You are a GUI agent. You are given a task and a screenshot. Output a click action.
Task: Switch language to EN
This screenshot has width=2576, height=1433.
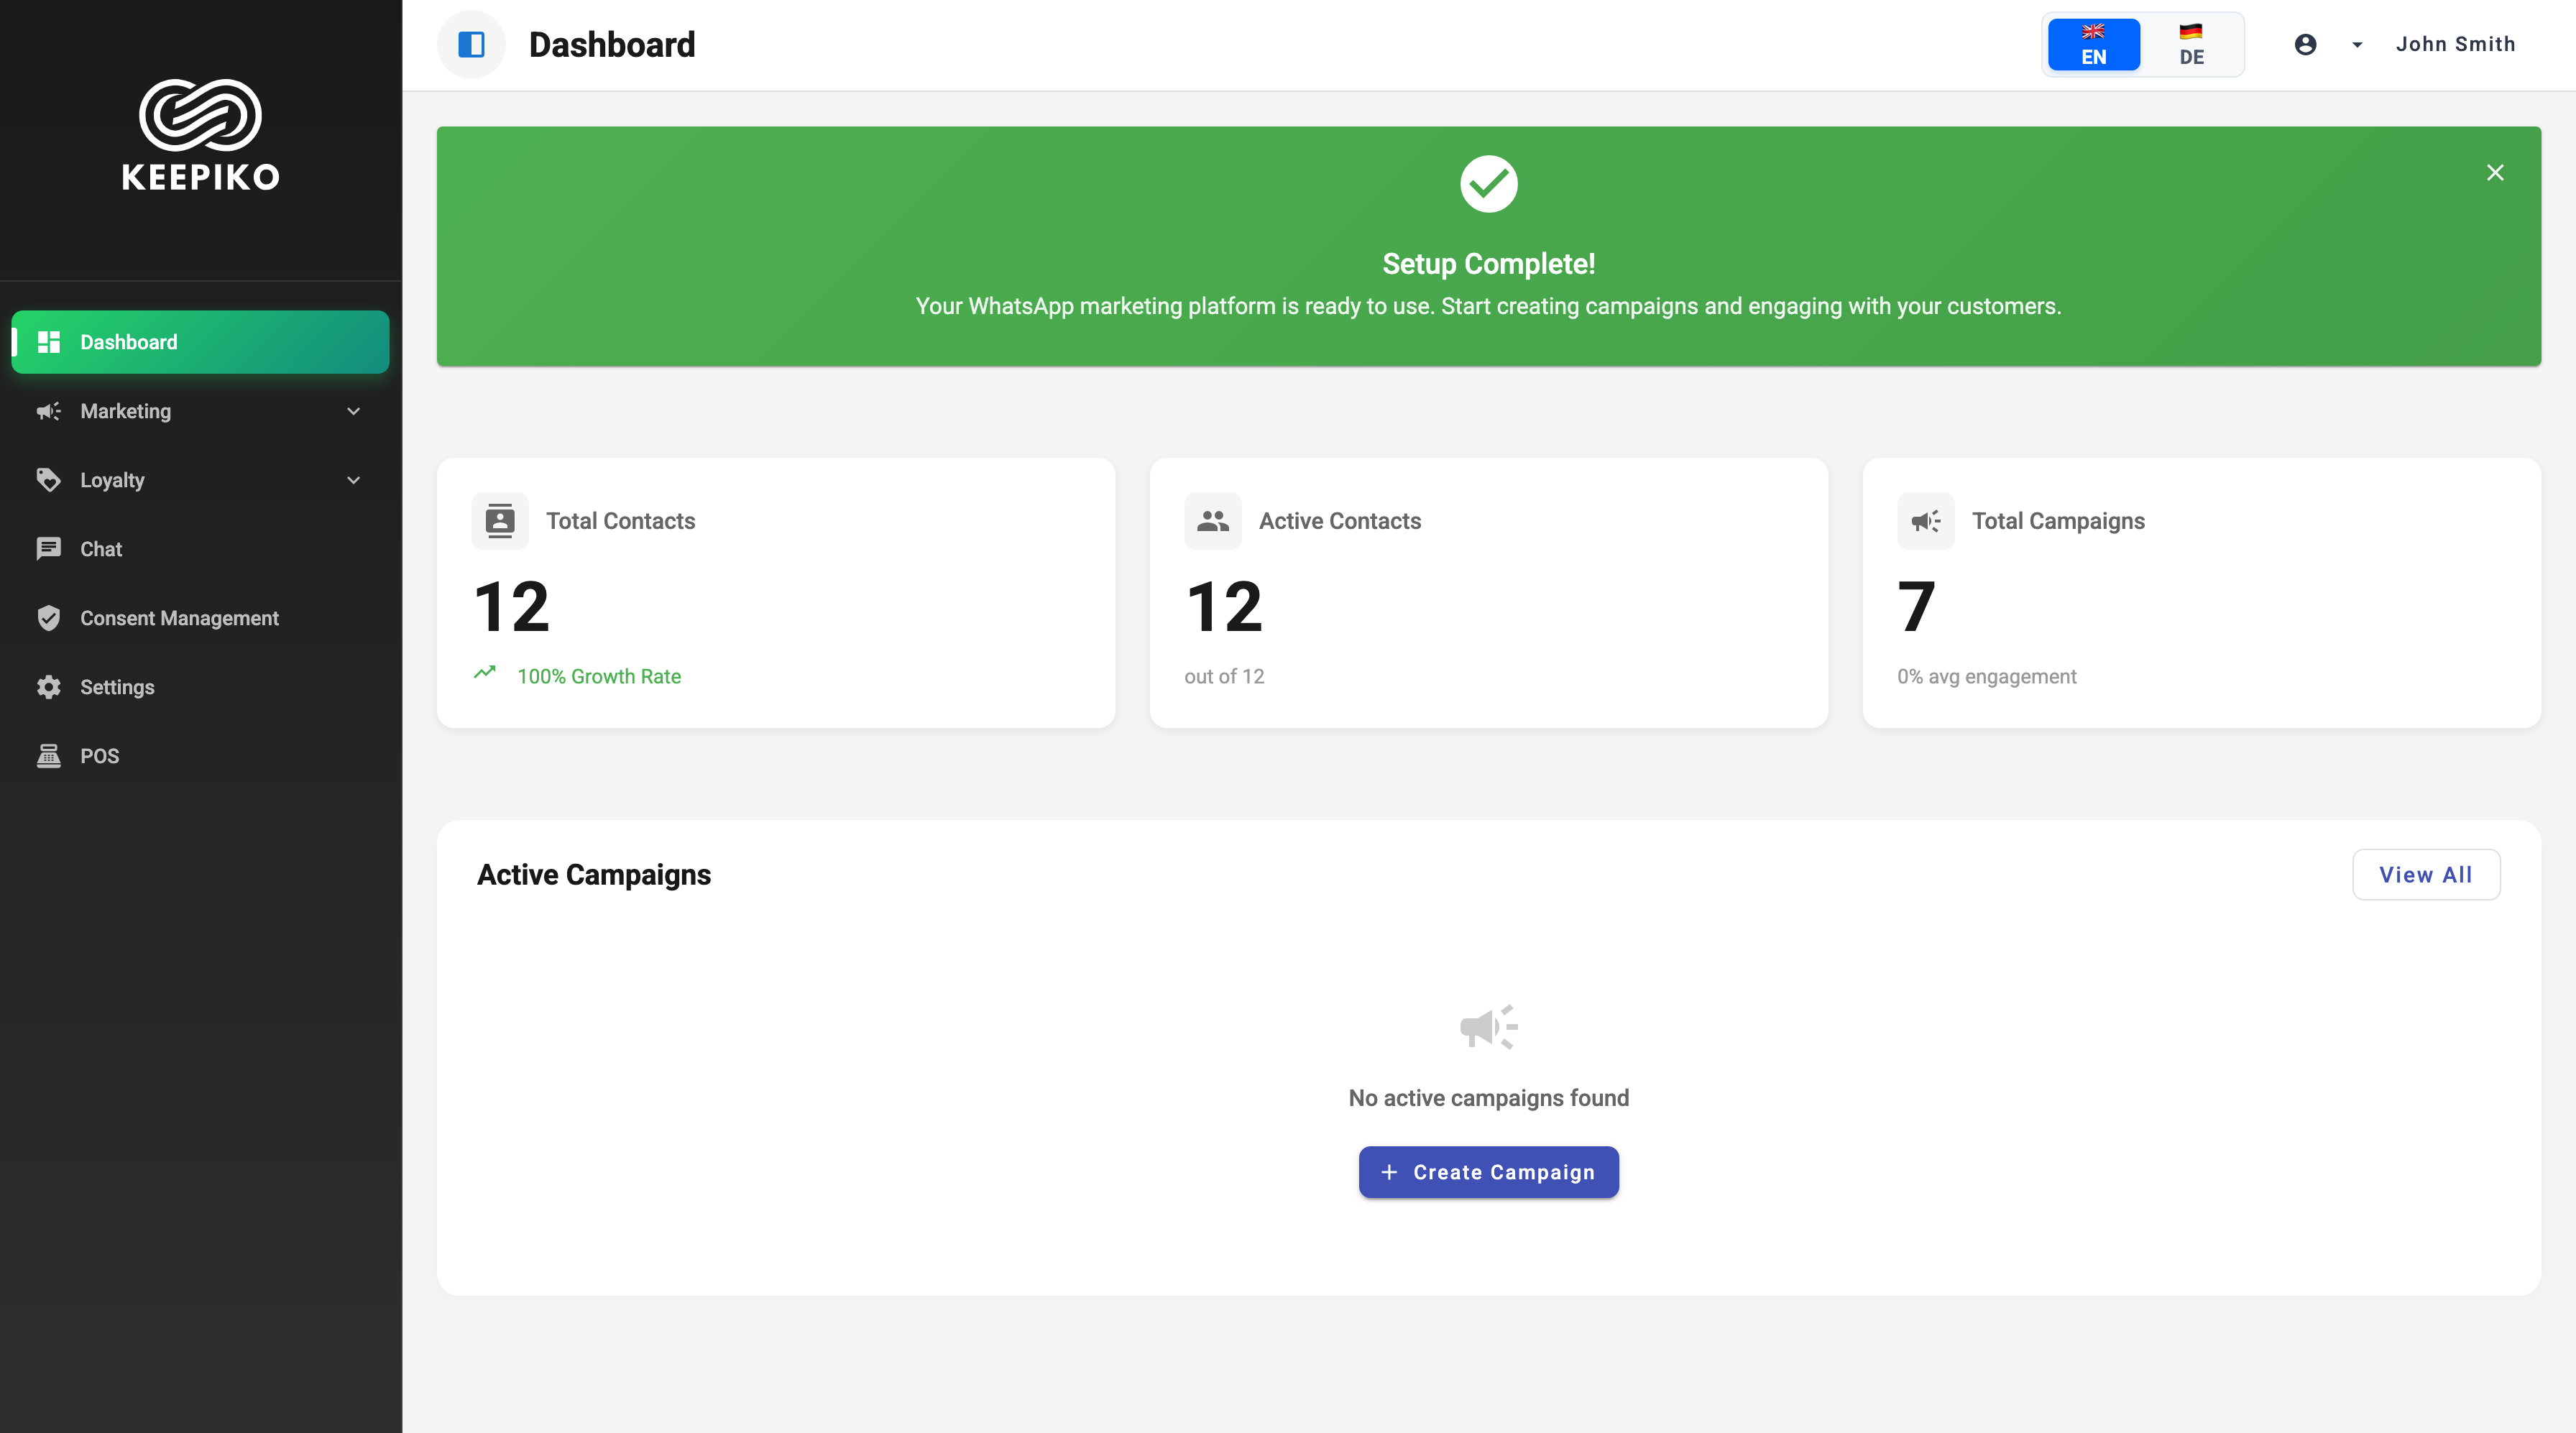(x=2093, y=44)
